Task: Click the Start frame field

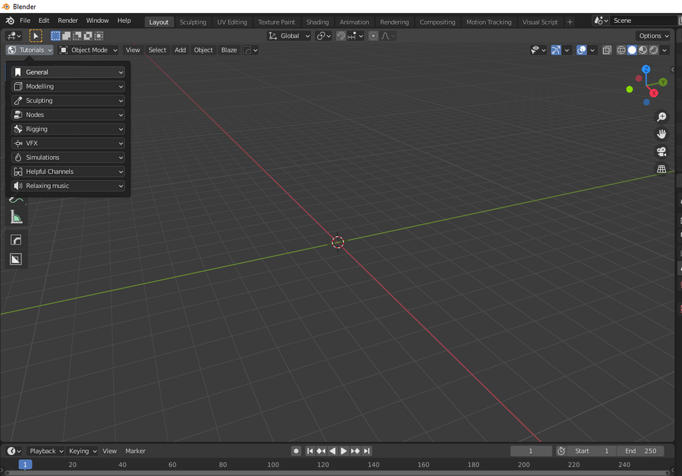Action: coord(592,451)
